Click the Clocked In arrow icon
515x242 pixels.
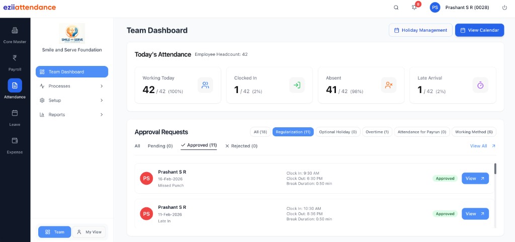click(297, 85)
